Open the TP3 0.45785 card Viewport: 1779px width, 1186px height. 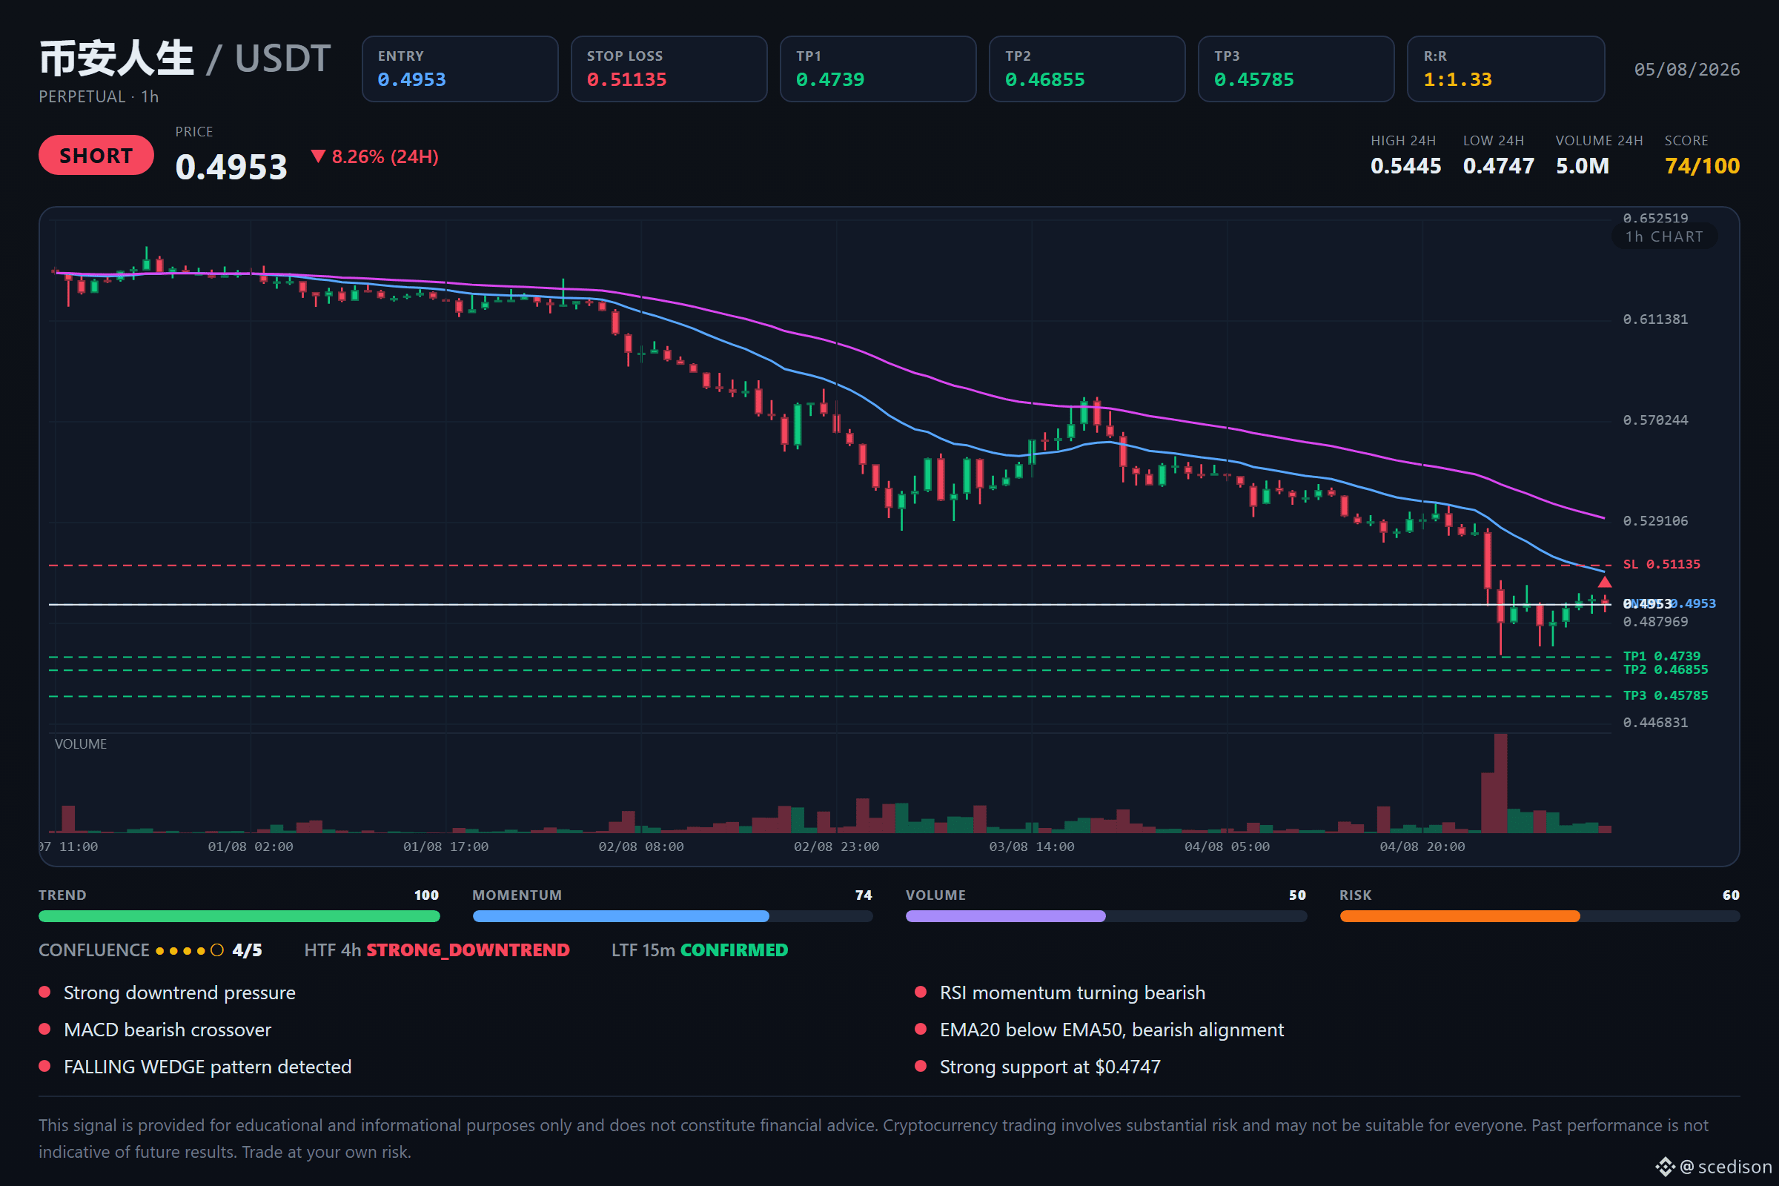1296,69
